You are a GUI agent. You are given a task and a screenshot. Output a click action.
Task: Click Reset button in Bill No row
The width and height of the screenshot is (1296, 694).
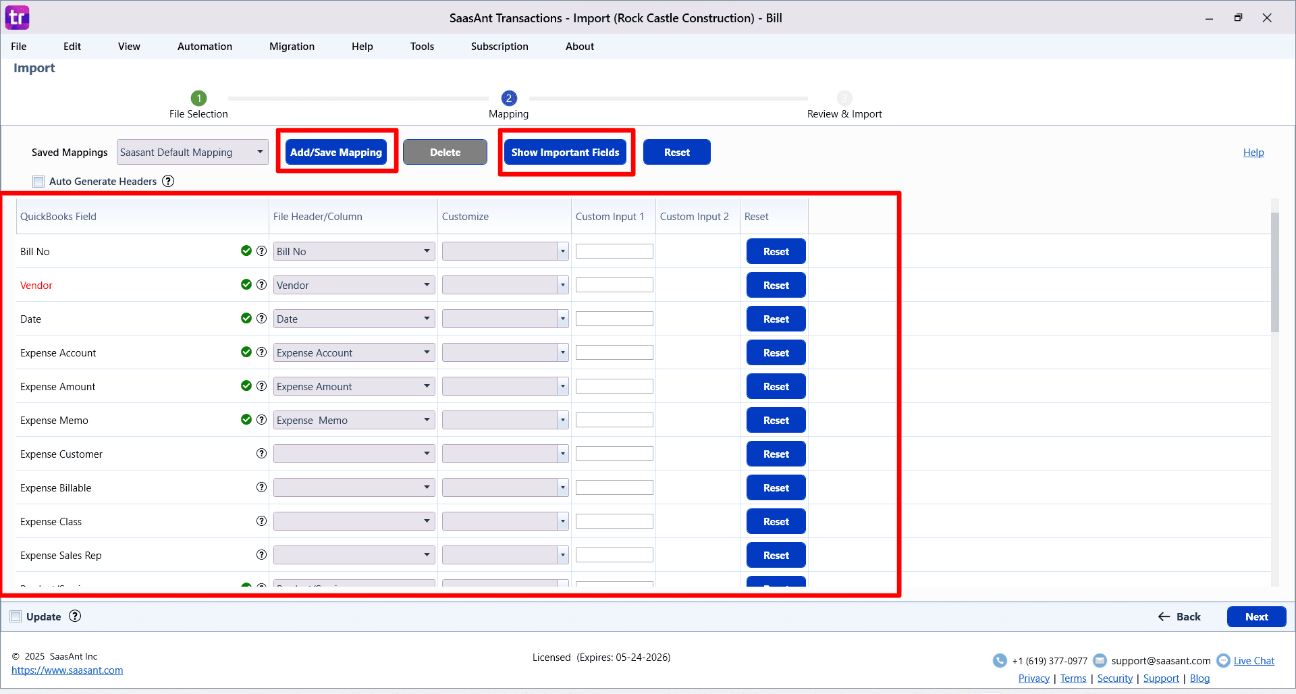[776, 251]
